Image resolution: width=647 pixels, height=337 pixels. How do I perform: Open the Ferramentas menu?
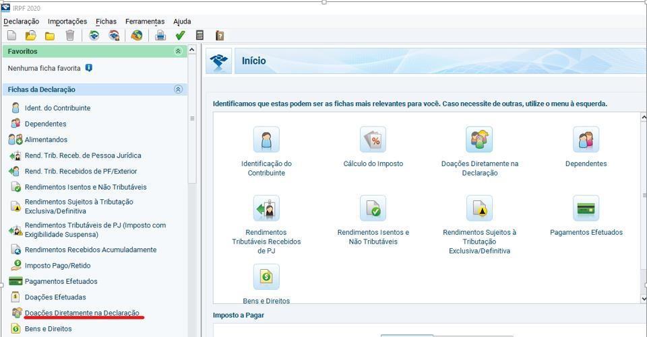pos(145,22)
